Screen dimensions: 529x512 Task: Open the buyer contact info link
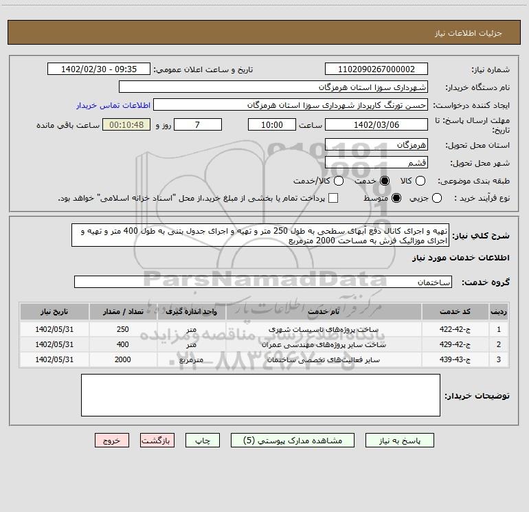[x=113, y=105]
